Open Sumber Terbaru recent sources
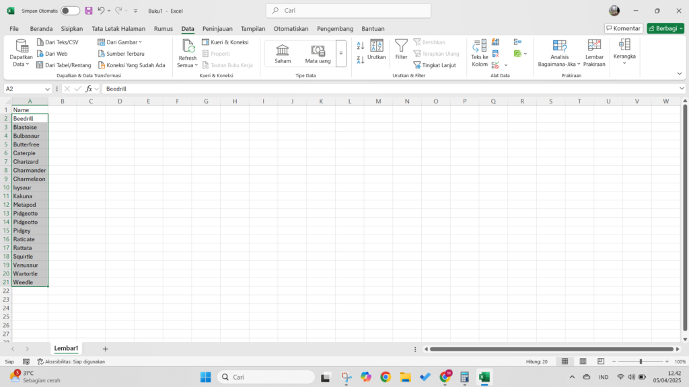689x387 pixels. click(x=121, y=54)
